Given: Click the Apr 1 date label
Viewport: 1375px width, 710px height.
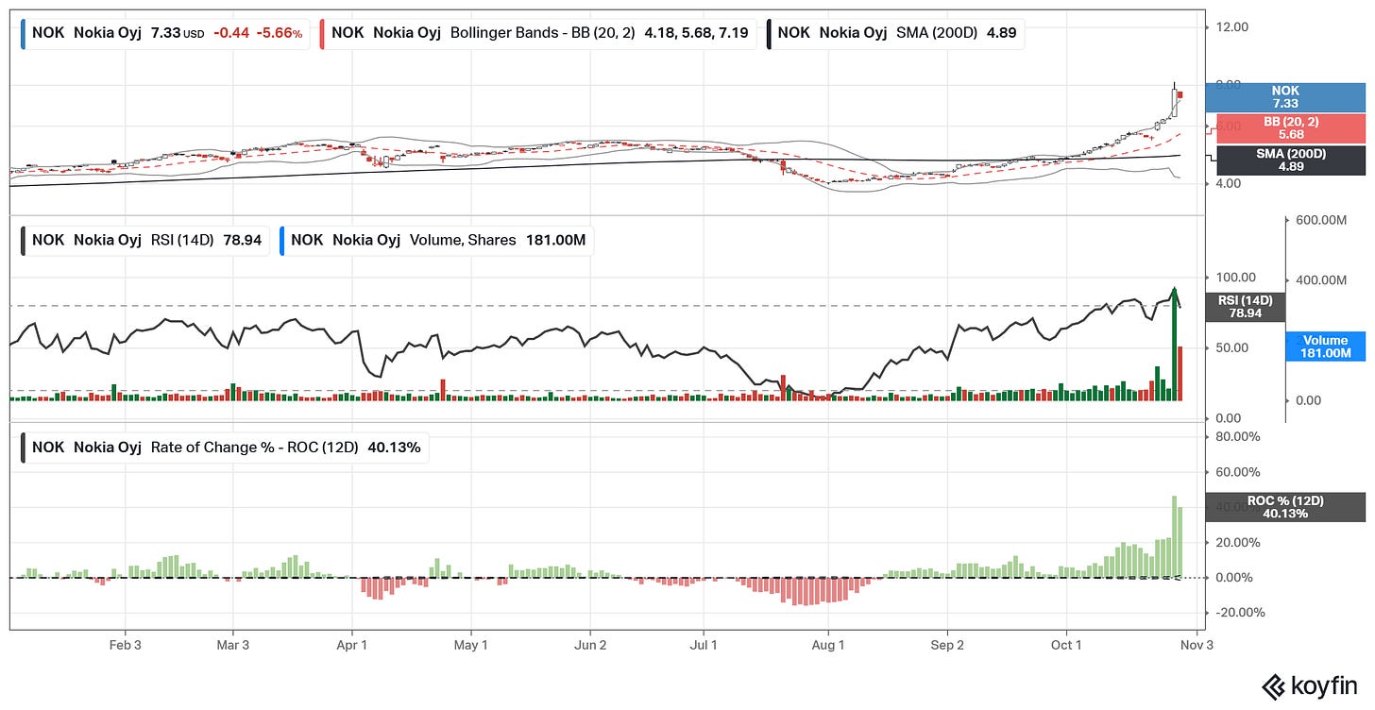Looking at the screenshot, I should 351,645.
